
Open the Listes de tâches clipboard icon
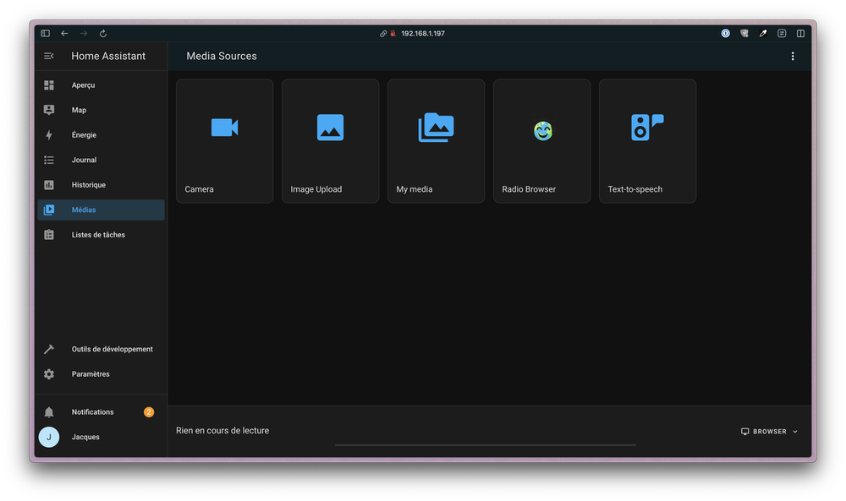49,235
